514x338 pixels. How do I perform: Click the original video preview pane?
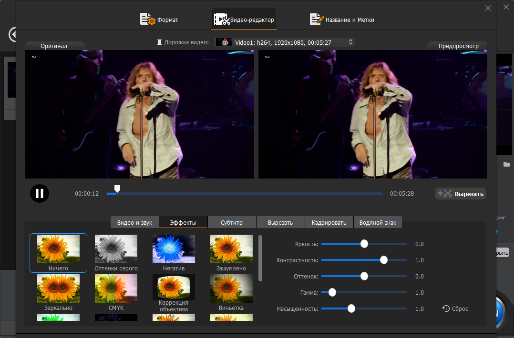(x=140, y=114)
